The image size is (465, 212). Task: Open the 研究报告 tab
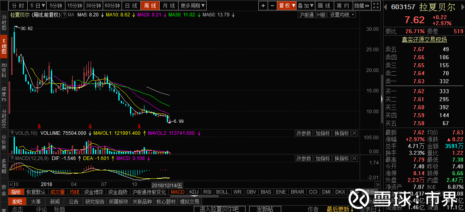pos(94,202)
